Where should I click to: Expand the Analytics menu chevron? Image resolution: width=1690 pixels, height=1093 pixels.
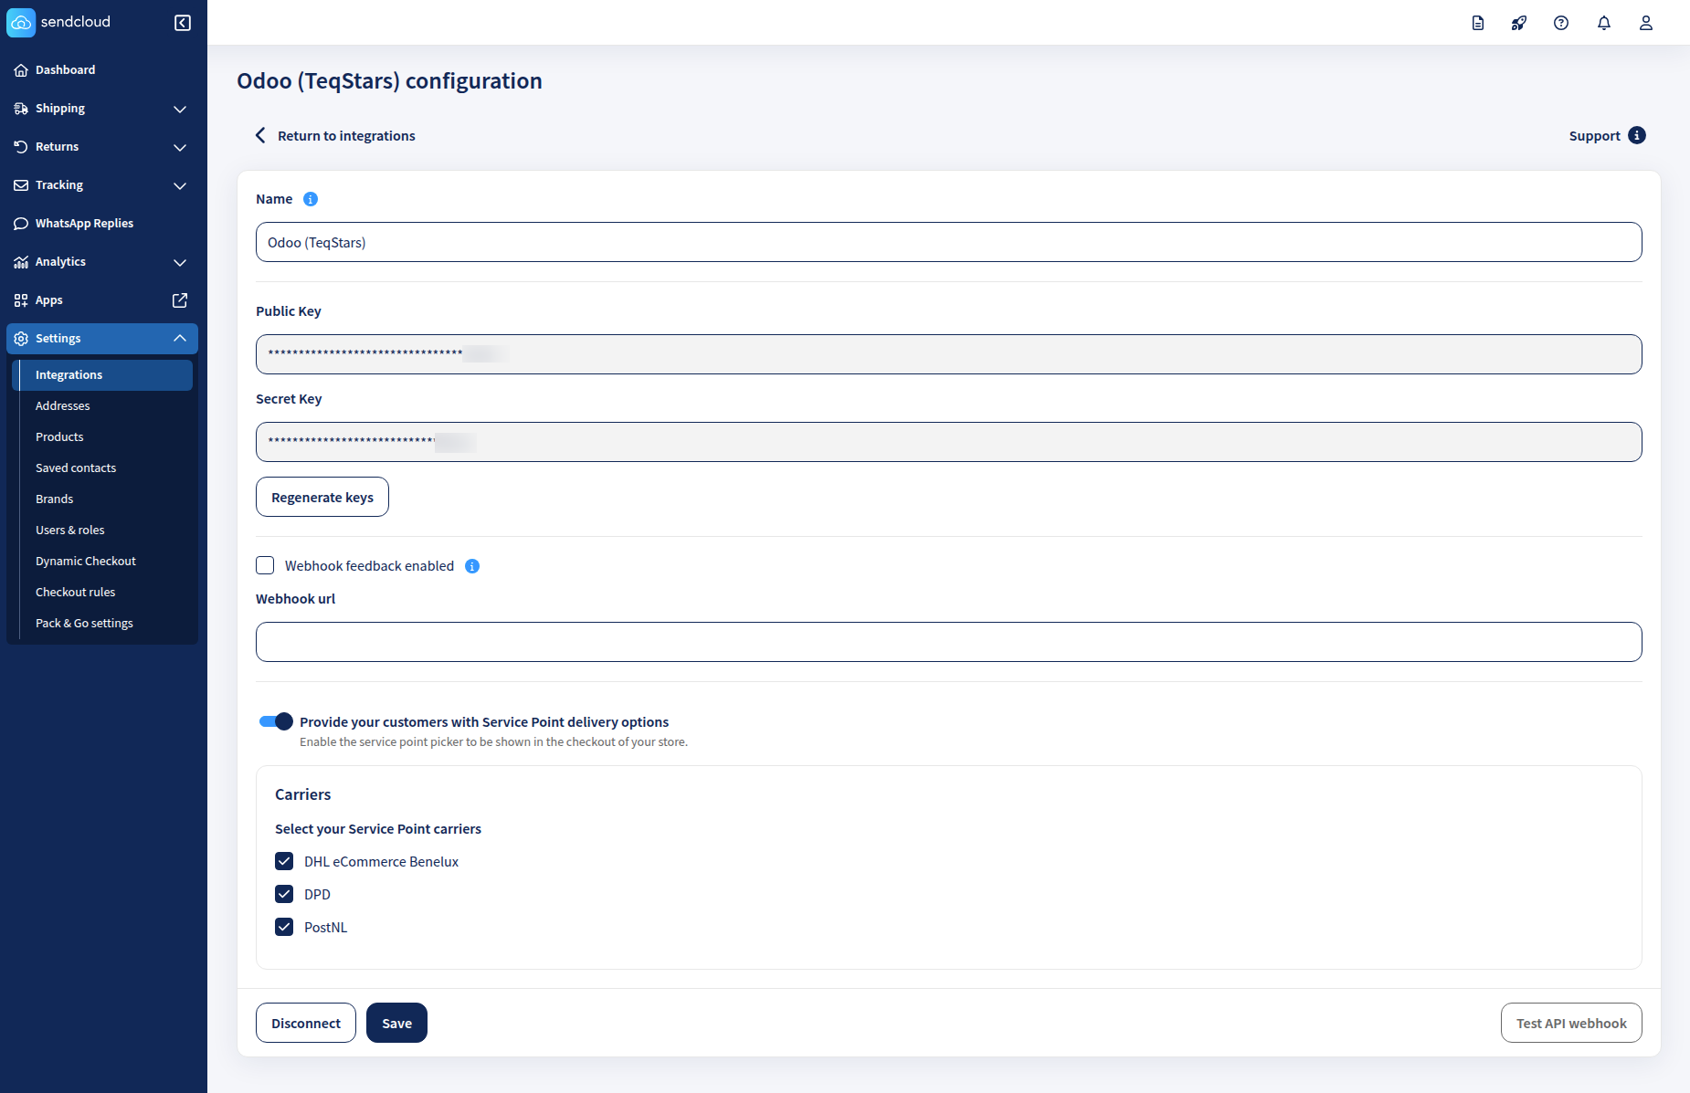pyautogui.click(x=180, y=262)
